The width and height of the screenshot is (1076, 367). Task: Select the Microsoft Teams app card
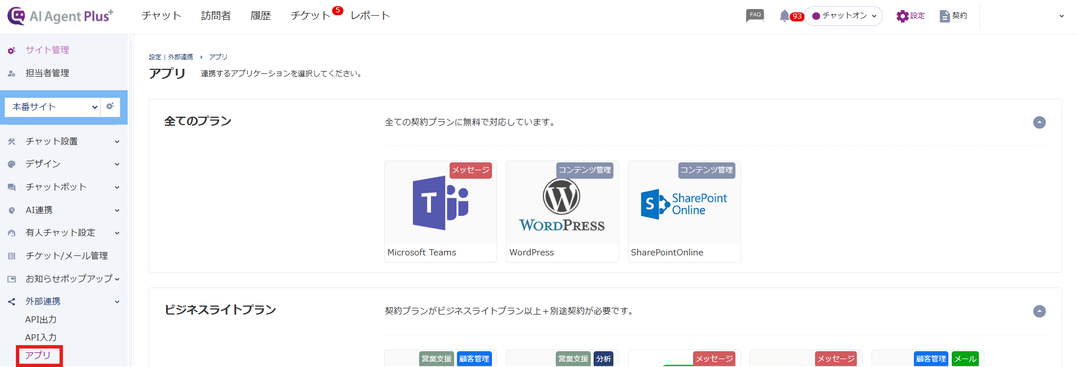click(441, 211)
